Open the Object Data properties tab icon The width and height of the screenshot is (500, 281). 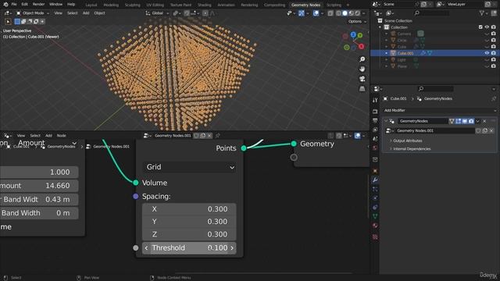[x=375, y=216]
